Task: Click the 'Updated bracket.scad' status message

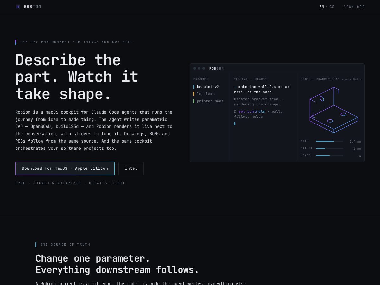Action: click(258, 102)
